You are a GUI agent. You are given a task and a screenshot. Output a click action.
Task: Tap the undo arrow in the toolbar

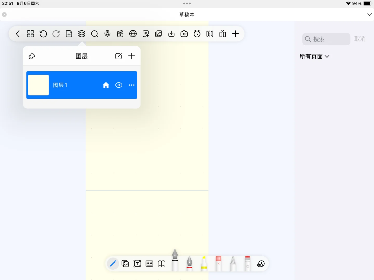point(43,34)
